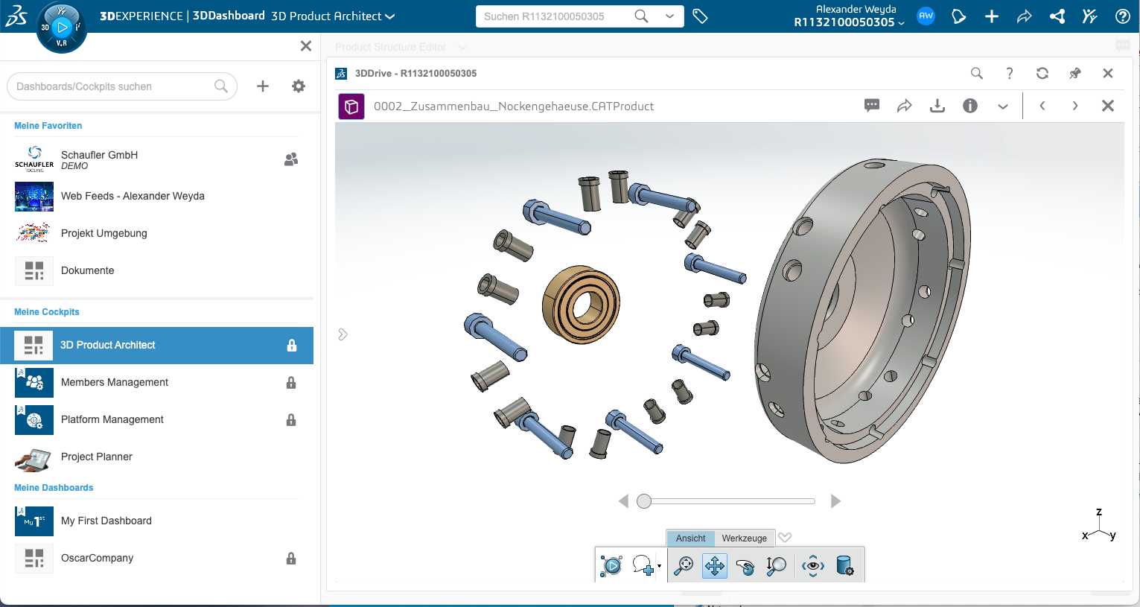The height and width of the screenshot is (607, 1140).
Task: Open the comments speech bubble icon
Action: 871,106
